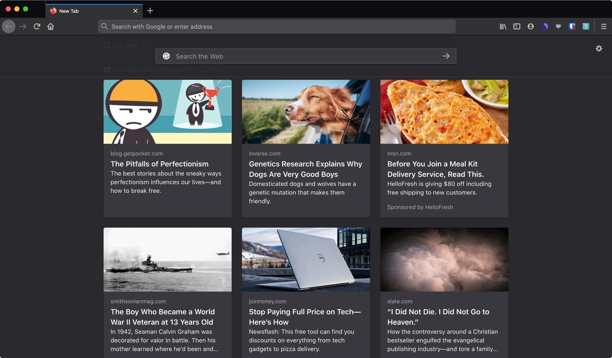Click the Recommended by Pocket heading
This screenshot has height=358, width=612.
coord(148,70)
